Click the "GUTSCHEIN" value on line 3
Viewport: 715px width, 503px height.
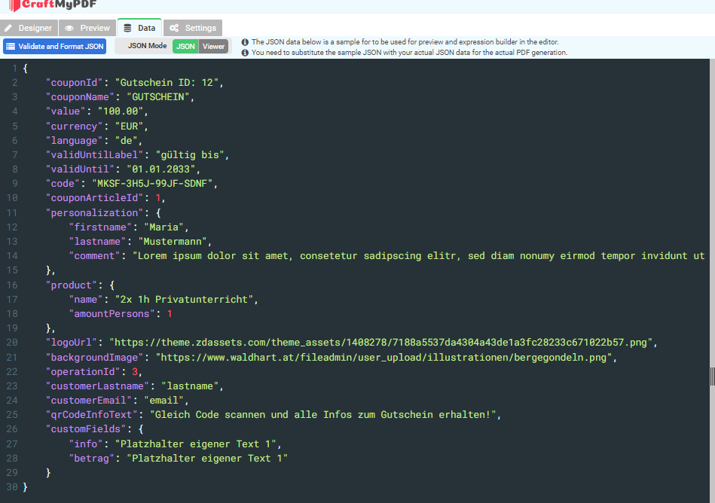pos(158,97)
